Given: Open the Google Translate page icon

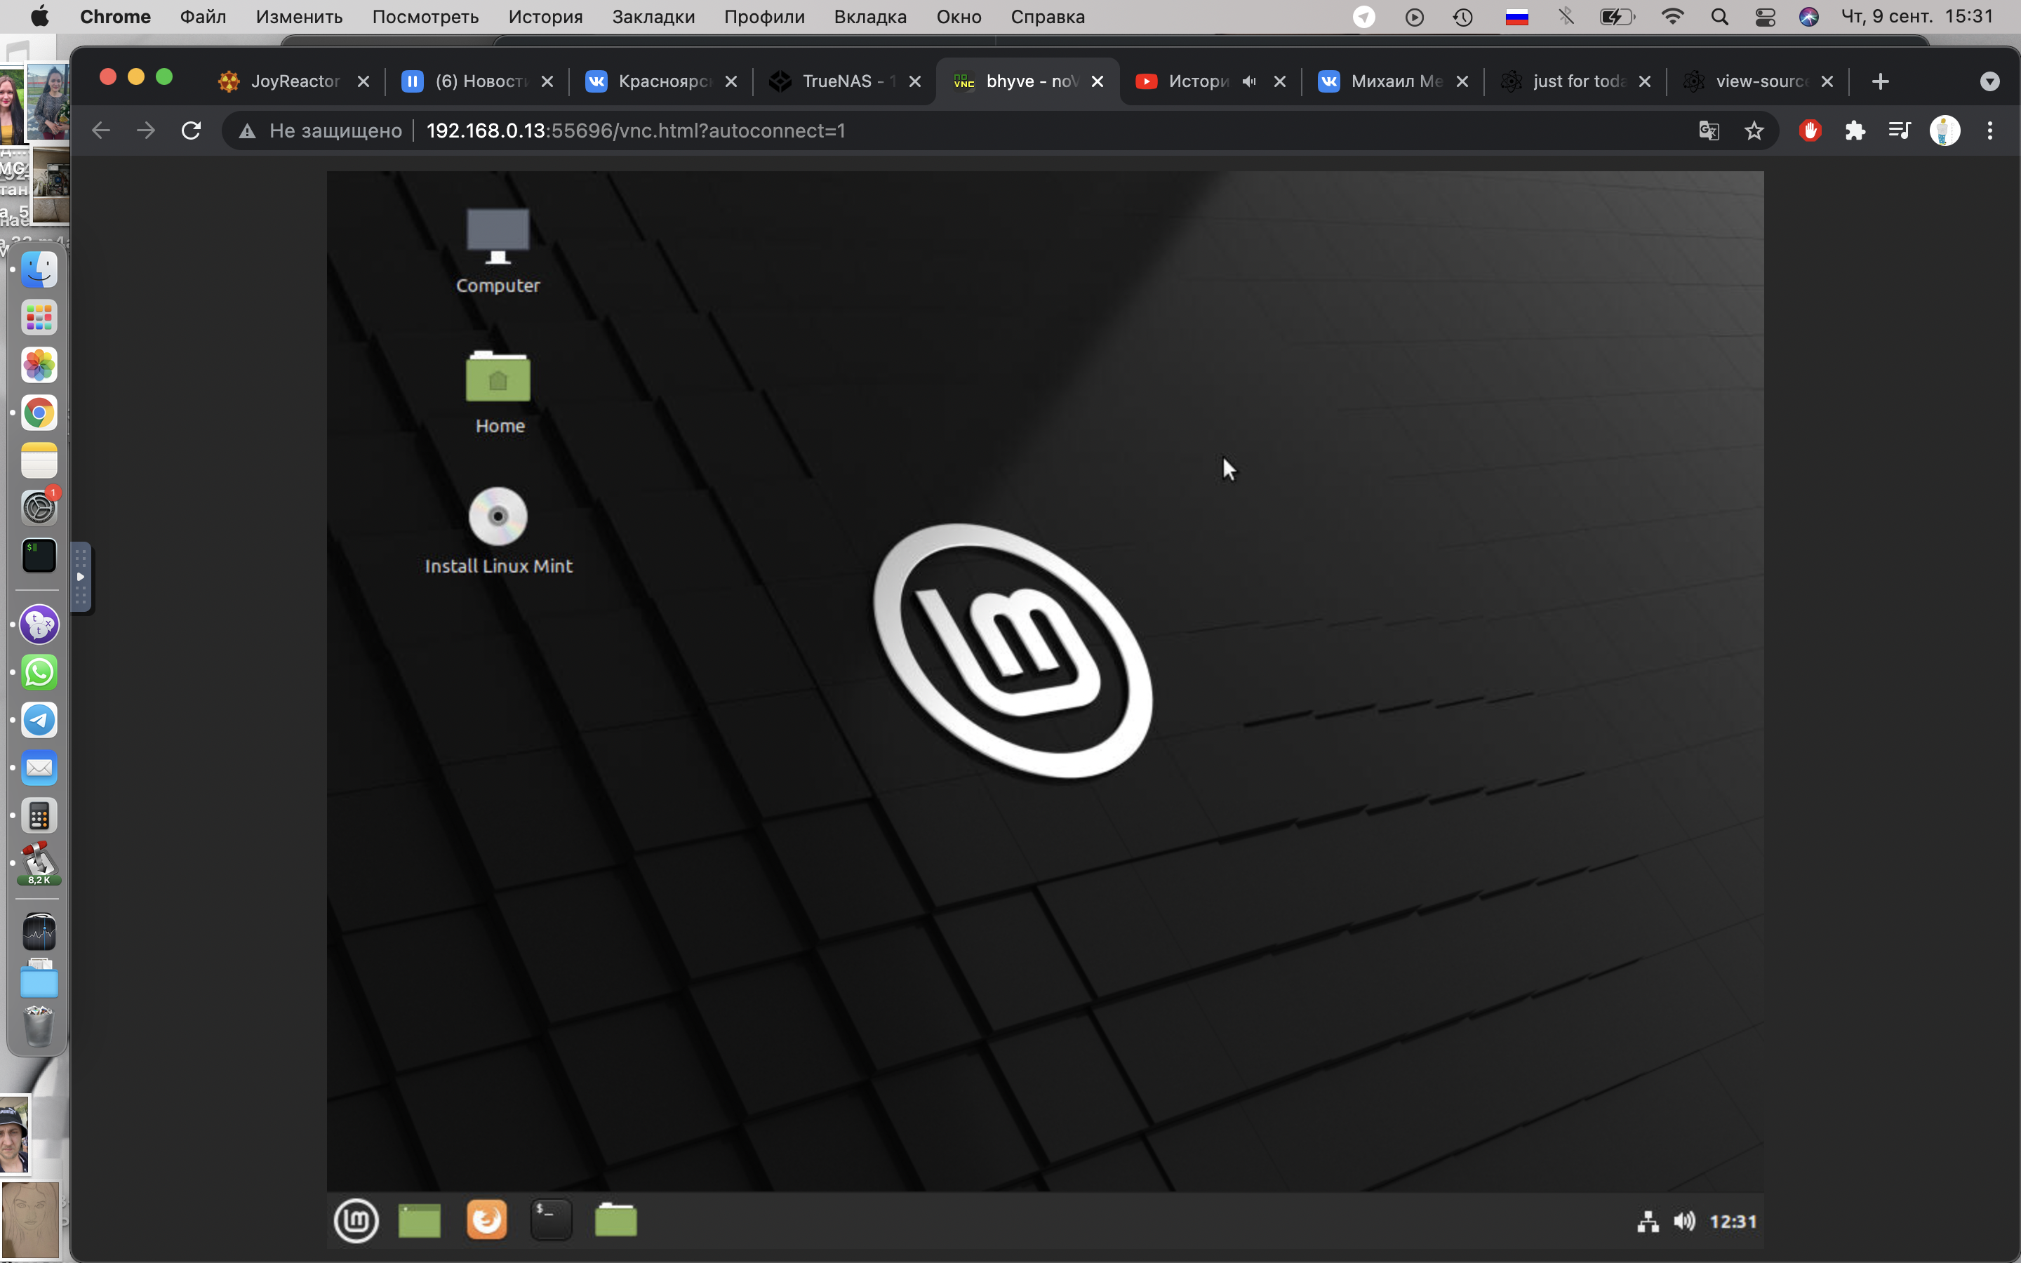Looking at the screenshot, I should pyautogui.click(x=1709, y=131).
